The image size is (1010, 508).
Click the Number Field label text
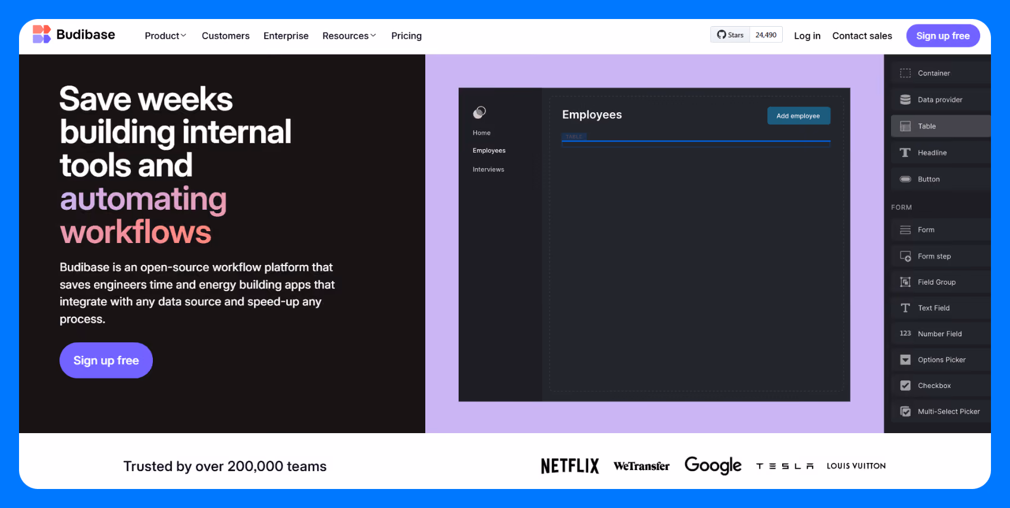[x=940, y=334]
